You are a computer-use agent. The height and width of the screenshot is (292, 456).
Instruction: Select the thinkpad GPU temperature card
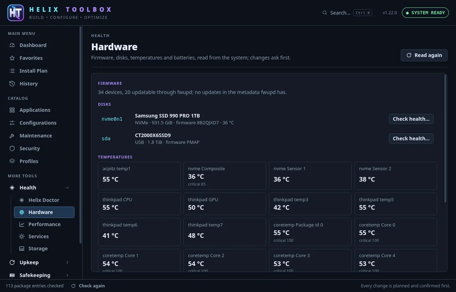point(225,204)
